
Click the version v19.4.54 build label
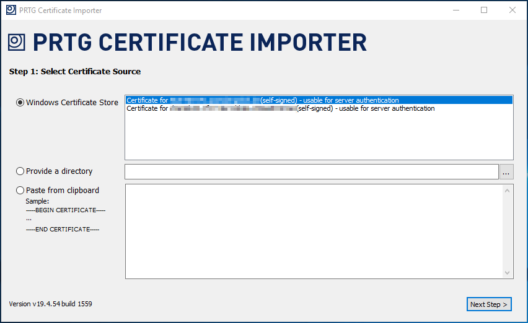pyautogui.click(x=51, y=304)
